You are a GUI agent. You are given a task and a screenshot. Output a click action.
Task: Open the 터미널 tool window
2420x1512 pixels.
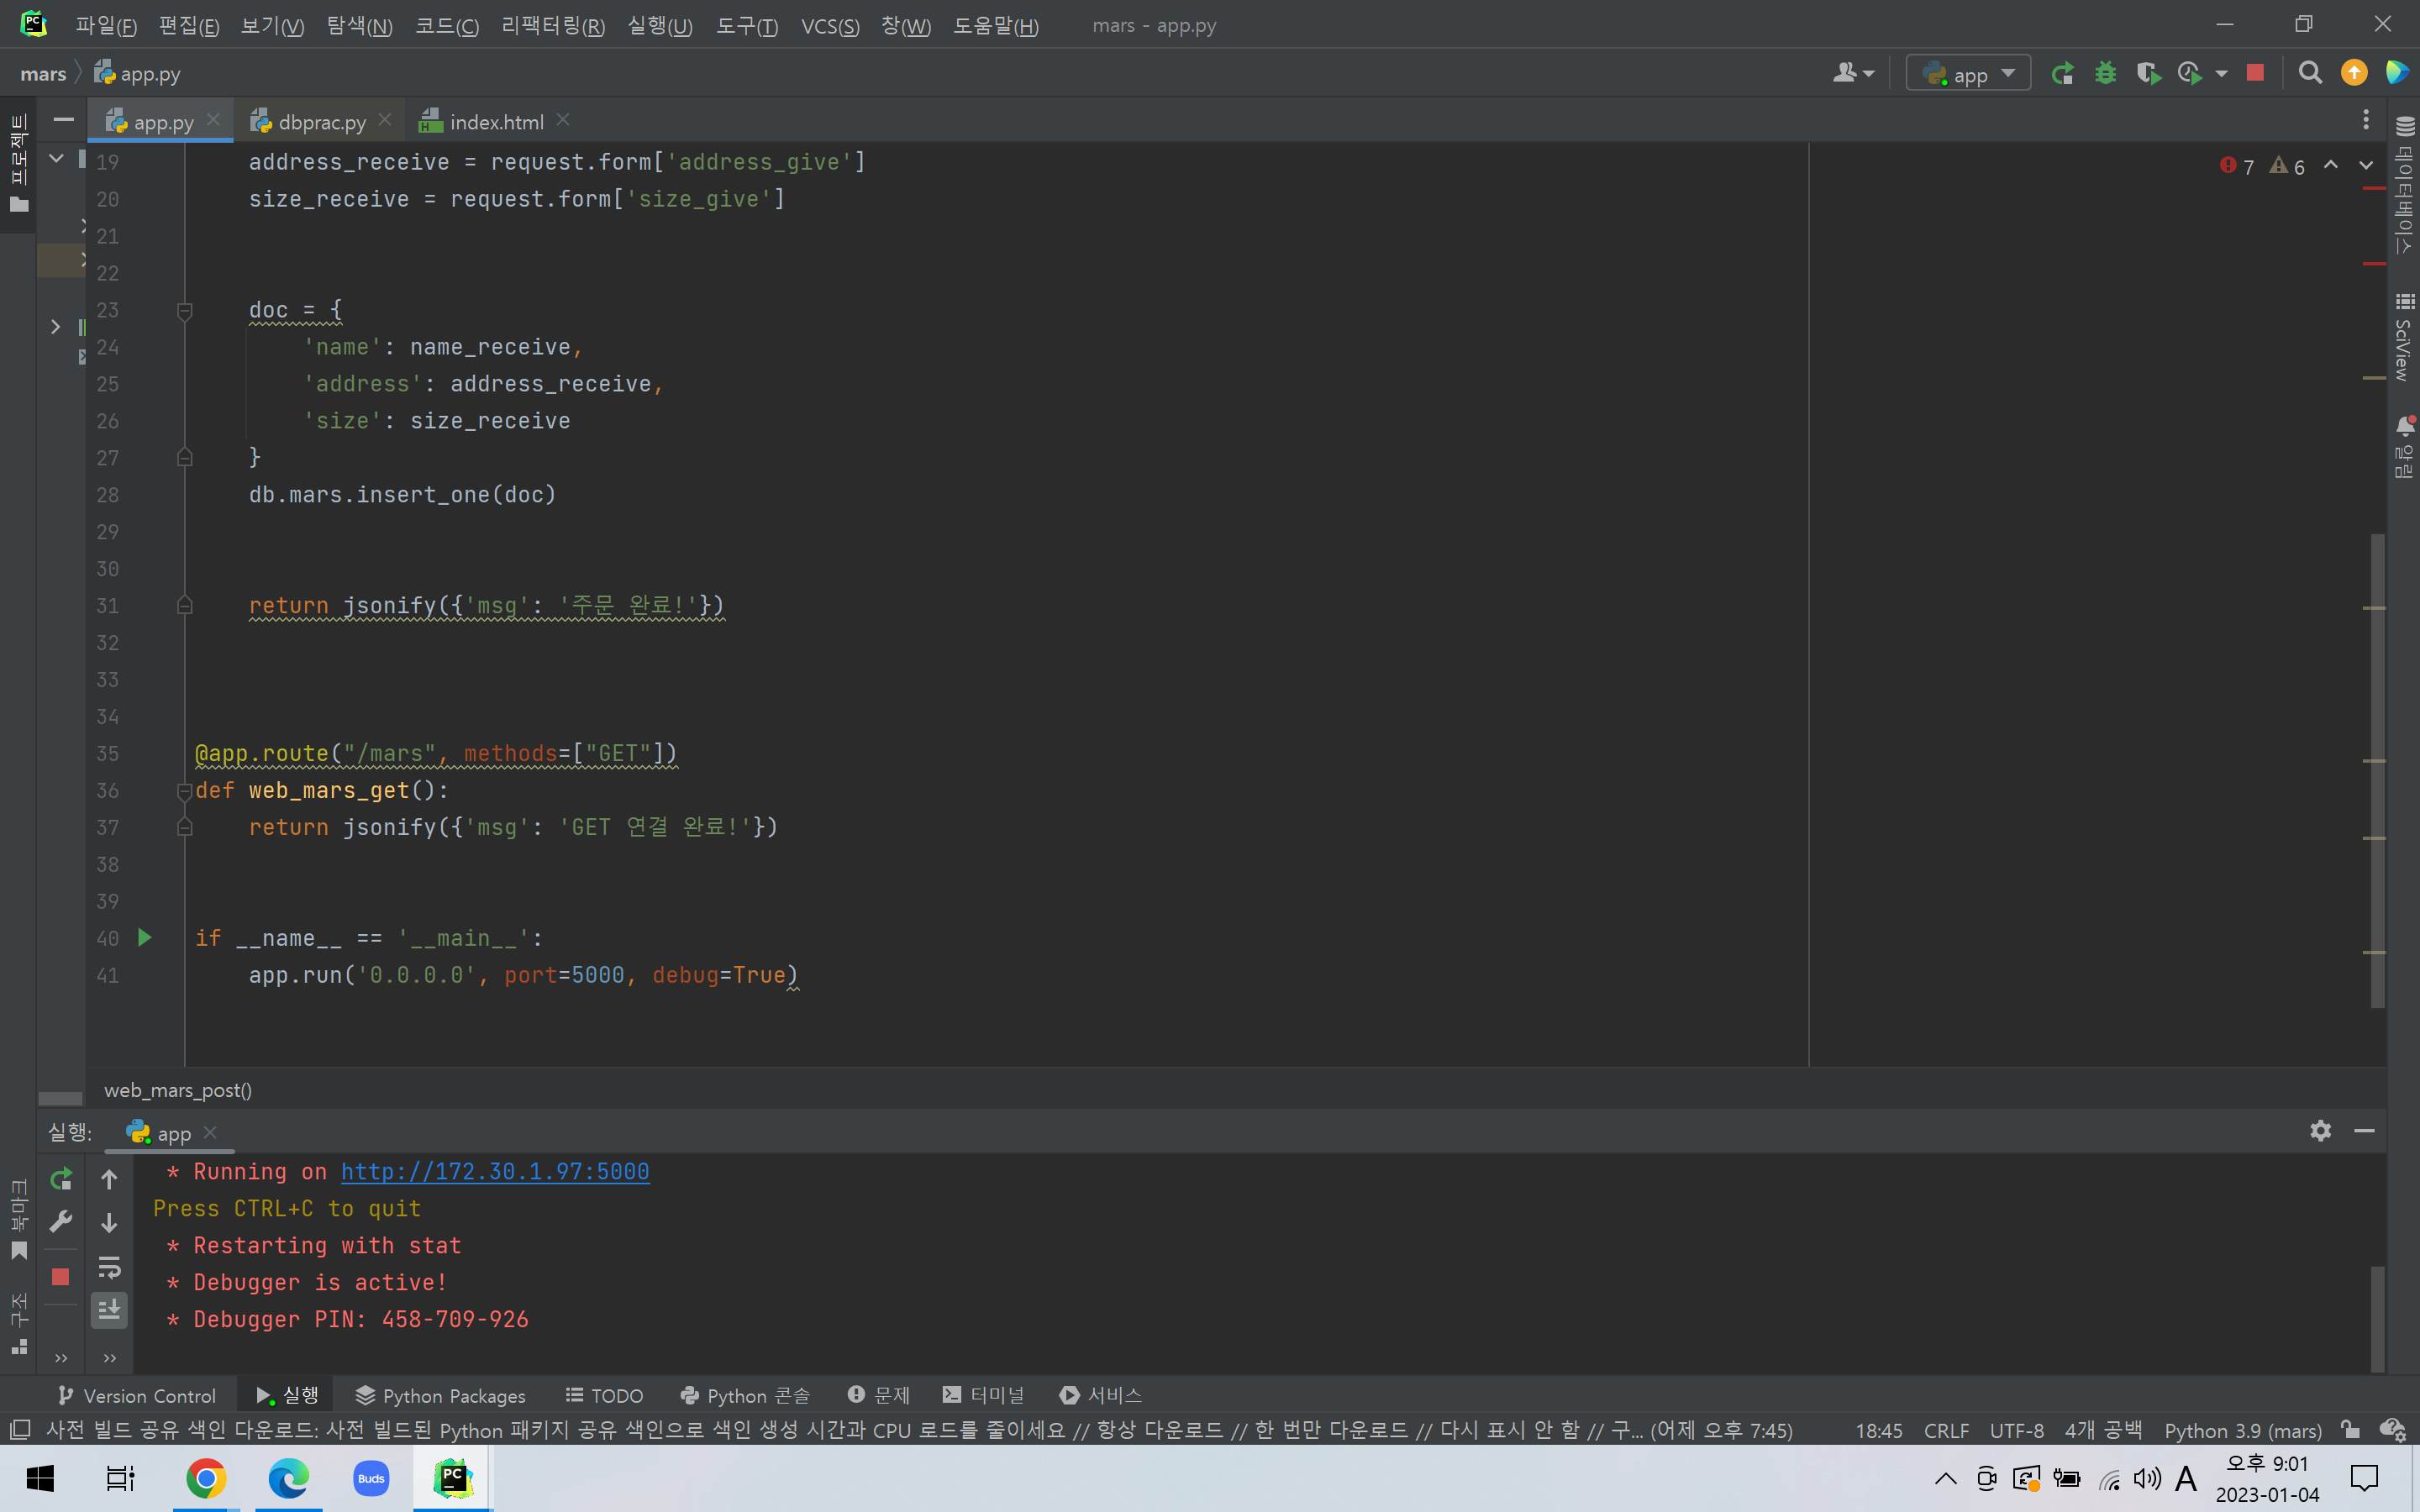coord(984,1395)
